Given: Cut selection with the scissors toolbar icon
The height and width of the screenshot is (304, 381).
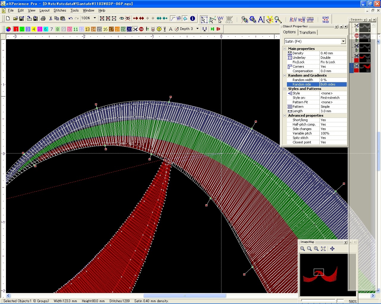Looking at the screenshot, I should pyautogui.click(x=51, y=18).
